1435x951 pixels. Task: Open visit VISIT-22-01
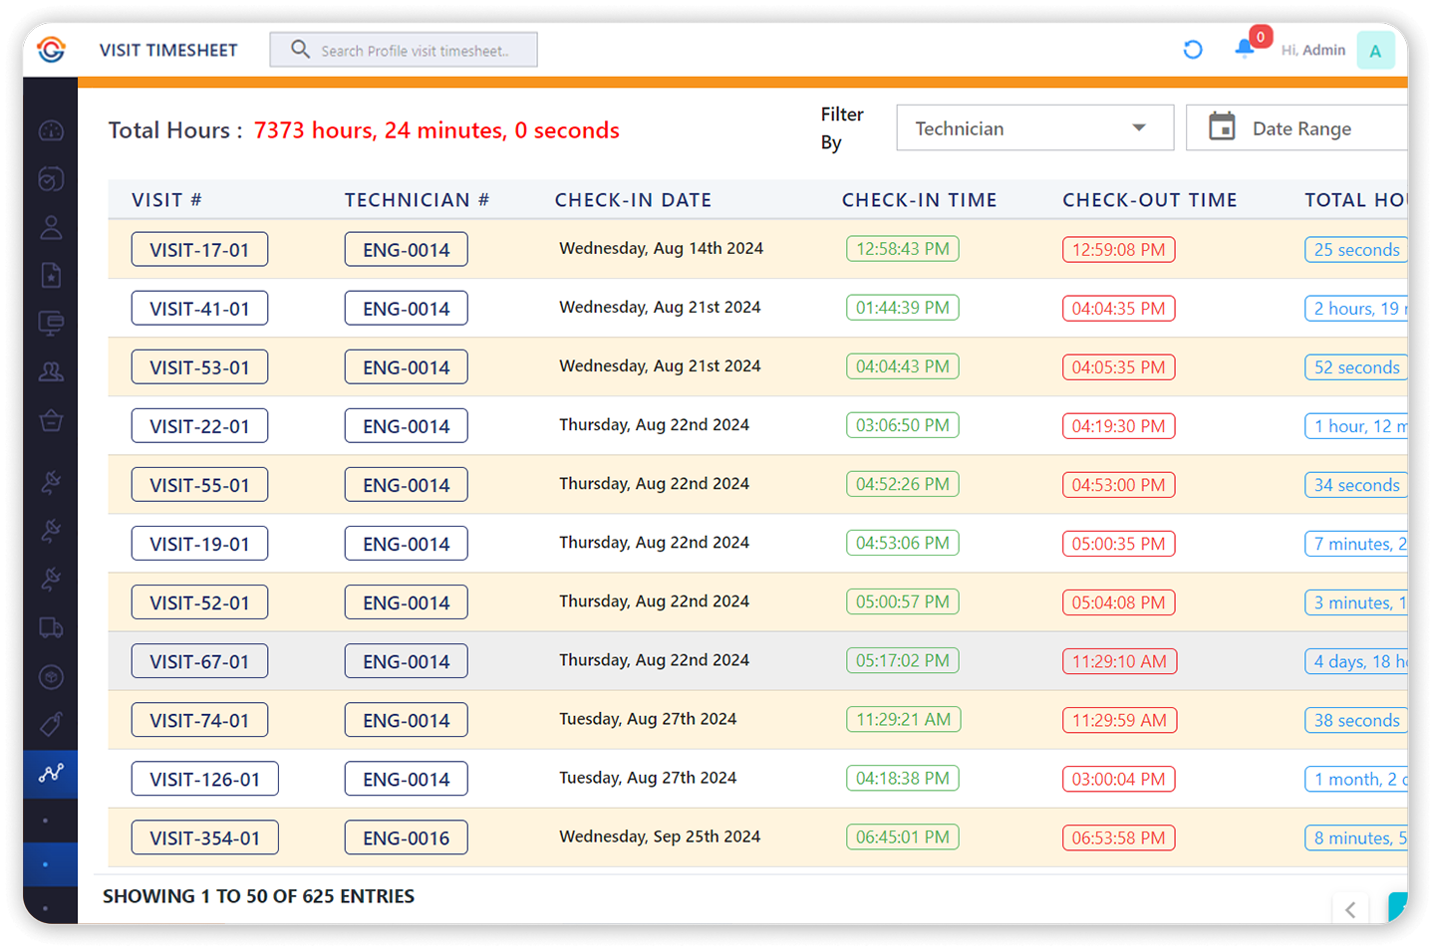coord(199,425)
